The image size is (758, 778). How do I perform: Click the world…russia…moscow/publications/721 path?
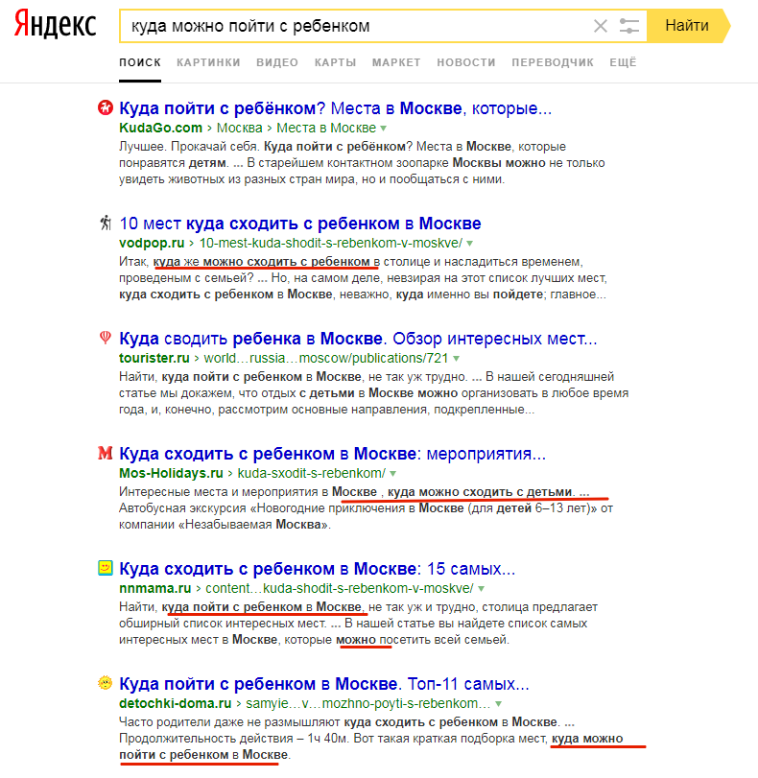click(326, 358)
